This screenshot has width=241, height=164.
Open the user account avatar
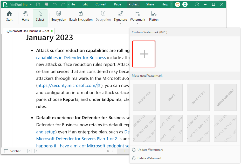[185, 4]
